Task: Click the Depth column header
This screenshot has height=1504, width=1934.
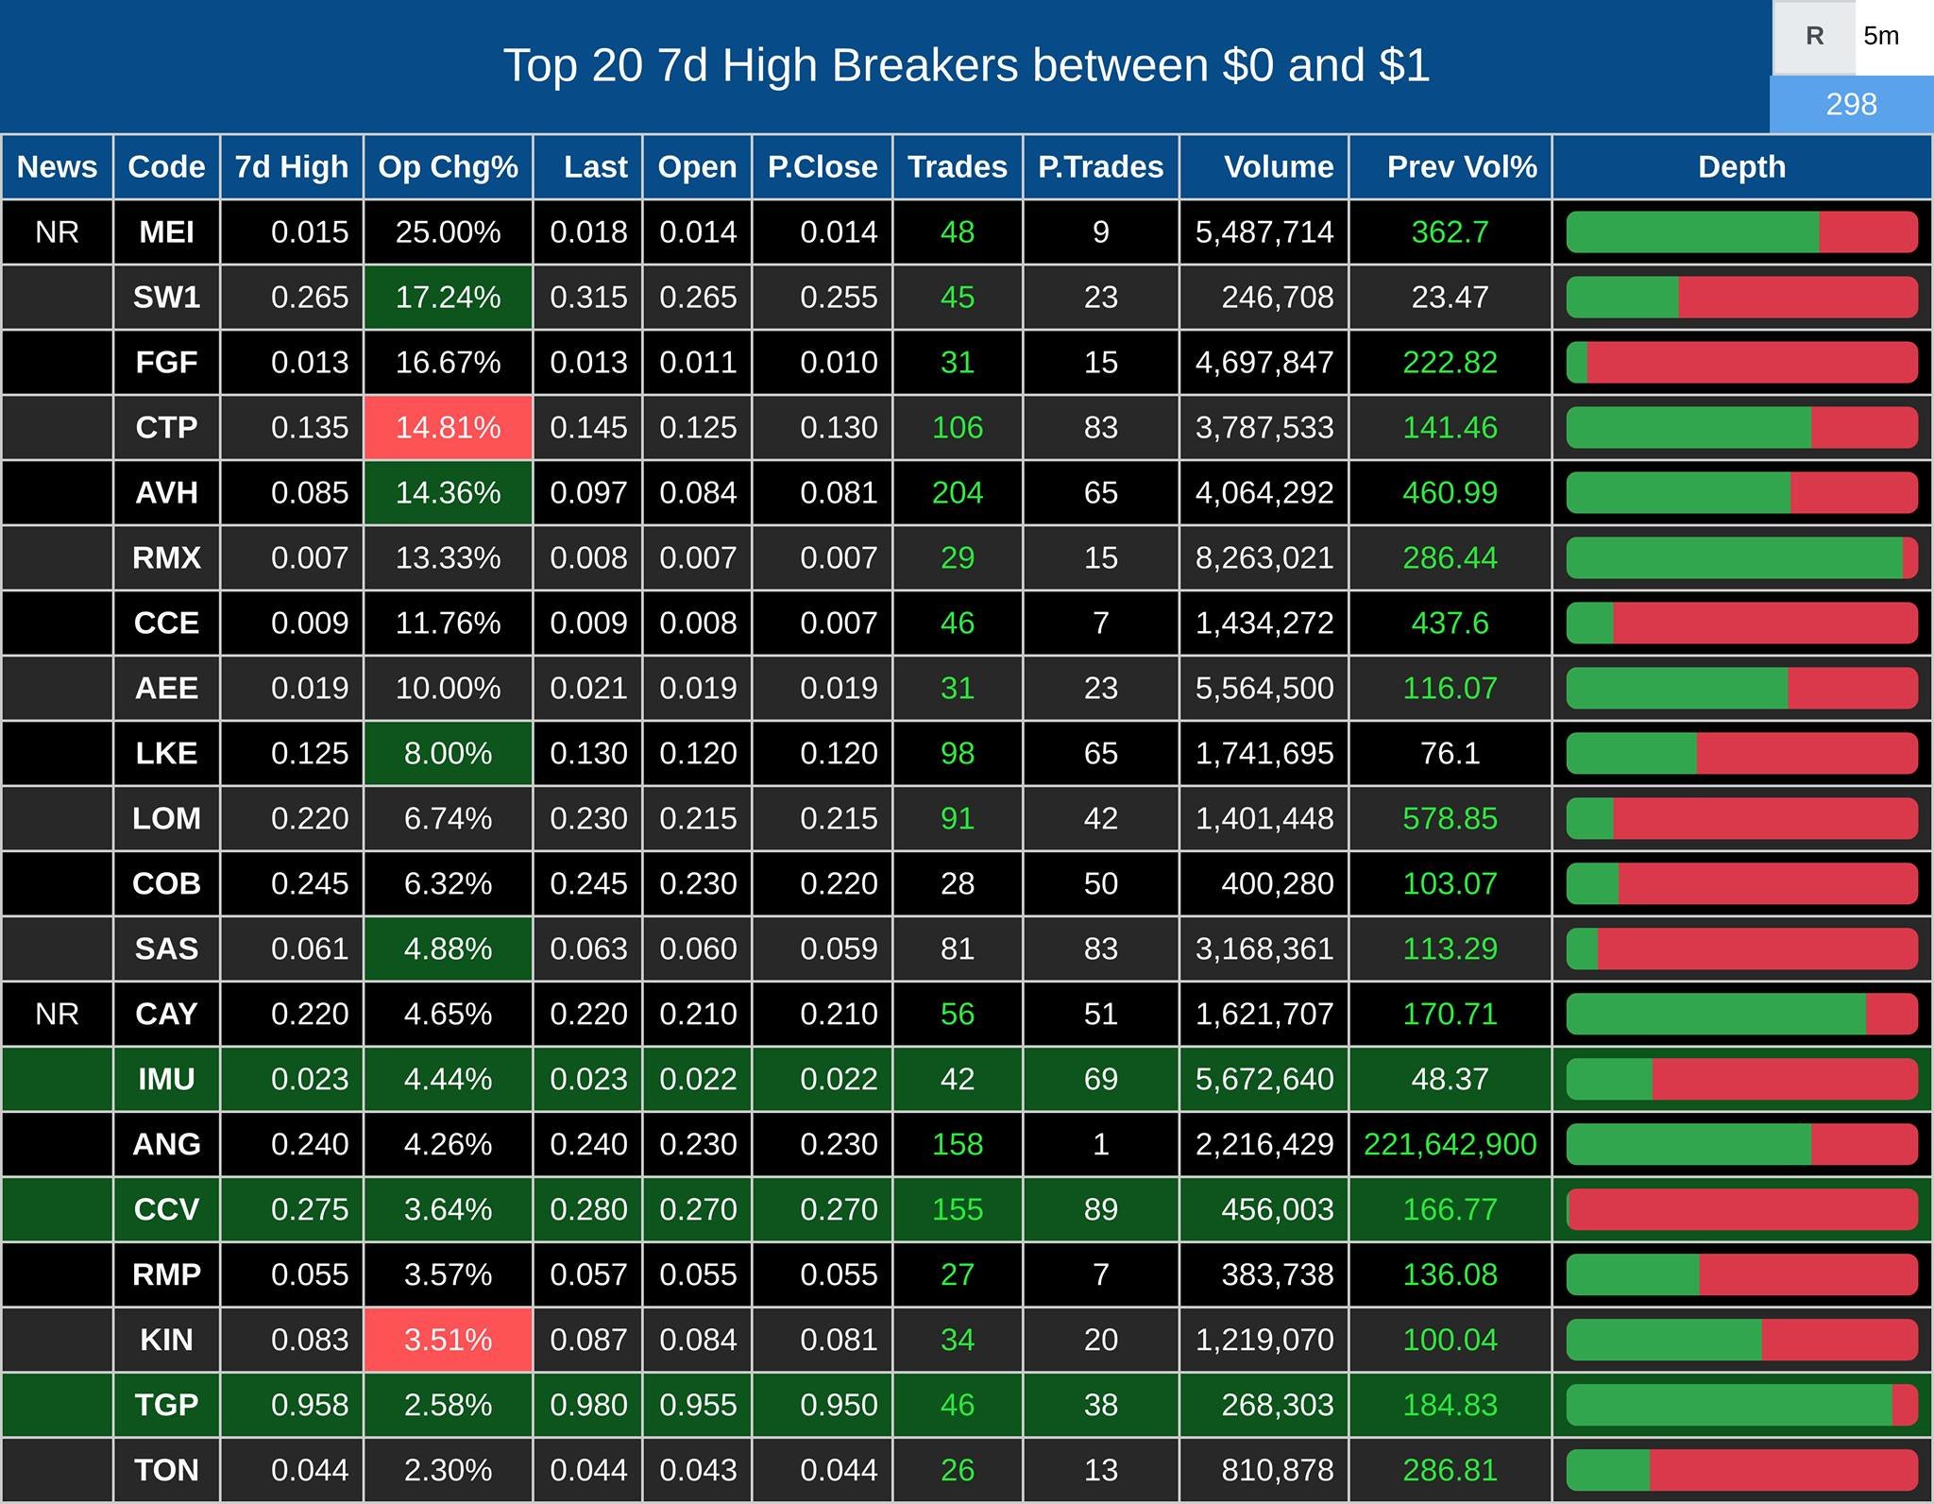Action: (1741, 167)
